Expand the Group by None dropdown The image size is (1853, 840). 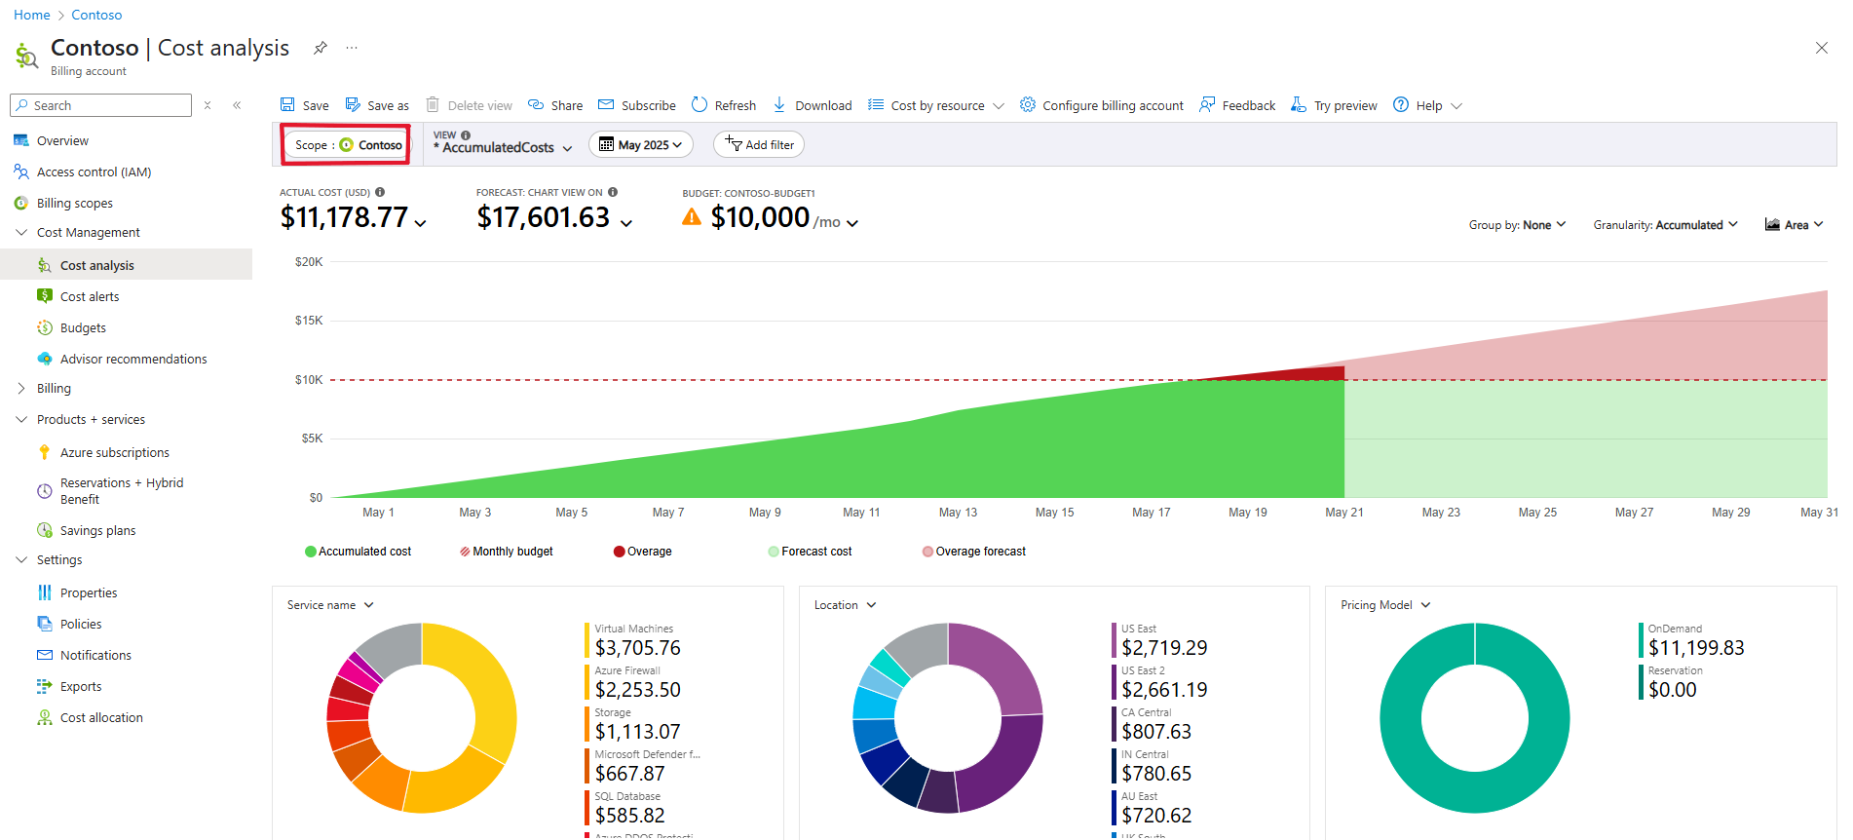coord(1517,225)
